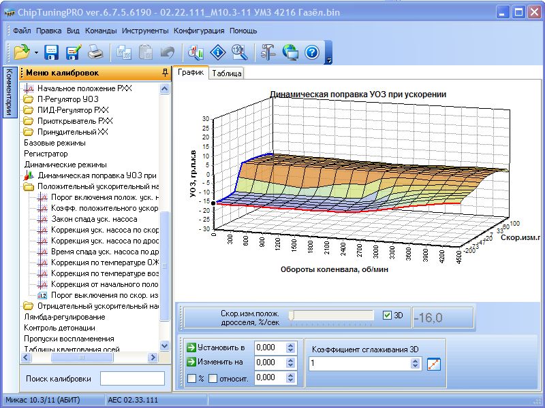545x408 pixels.
Task: Open the tools settings hammer-and-wrench icon
Action: (268, 52)
